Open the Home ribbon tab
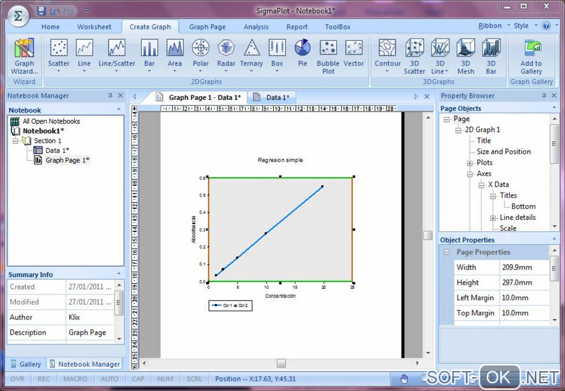565x391 pixels. point(50,27)
